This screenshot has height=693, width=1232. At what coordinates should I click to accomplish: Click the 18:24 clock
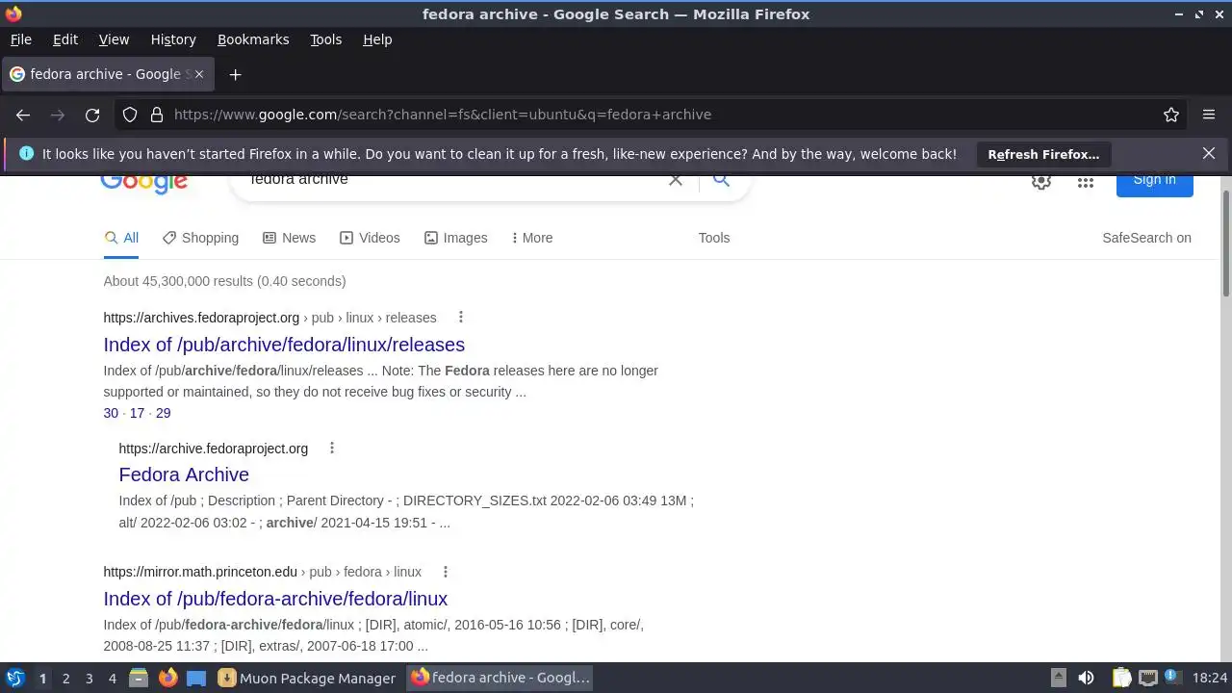point(1210,678)
